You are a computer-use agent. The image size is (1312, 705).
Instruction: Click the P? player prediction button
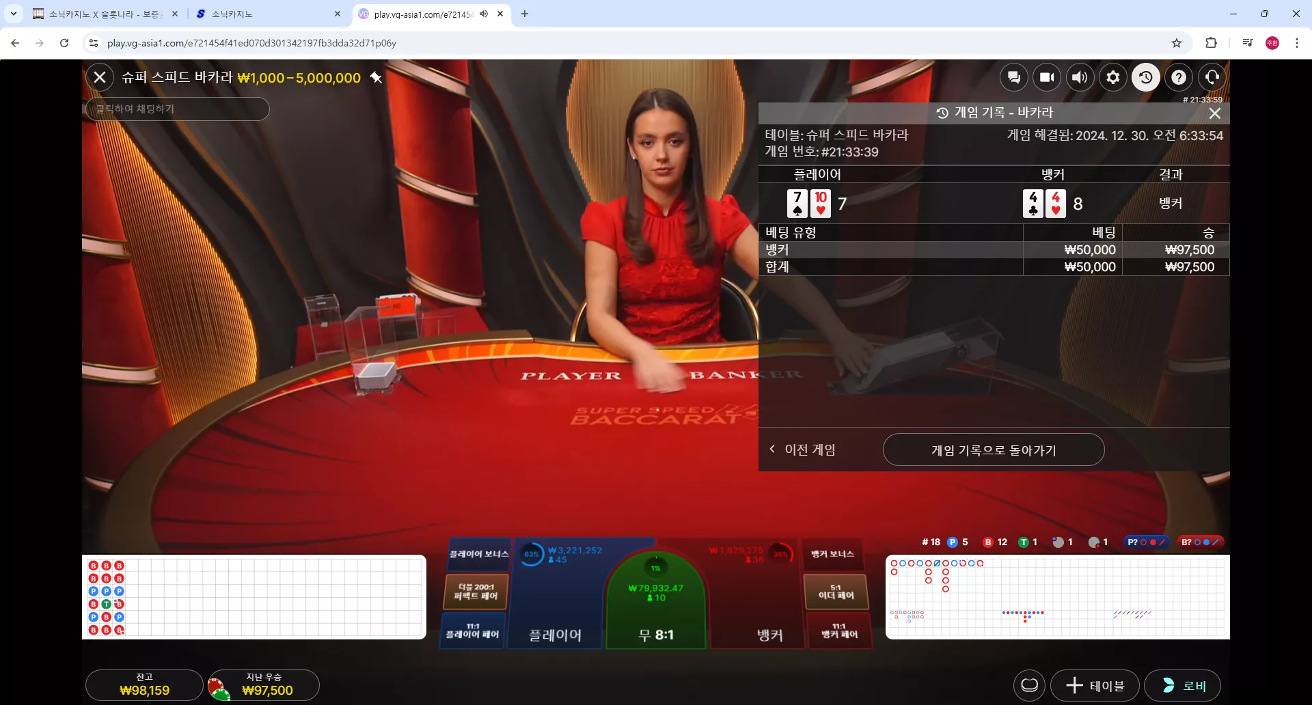pyautogui.click(x=1146, y=542)
